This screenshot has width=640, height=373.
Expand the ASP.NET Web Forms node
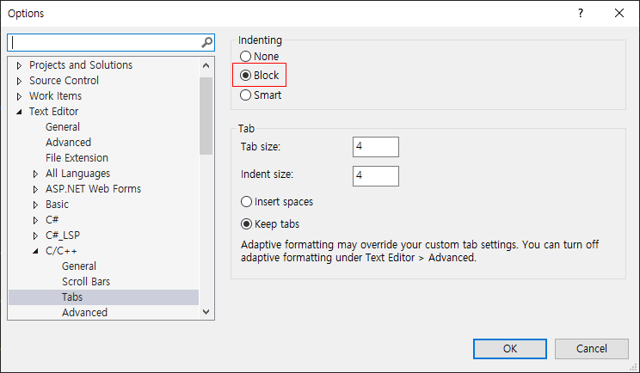pyautogui.click(x=35, y=189)
